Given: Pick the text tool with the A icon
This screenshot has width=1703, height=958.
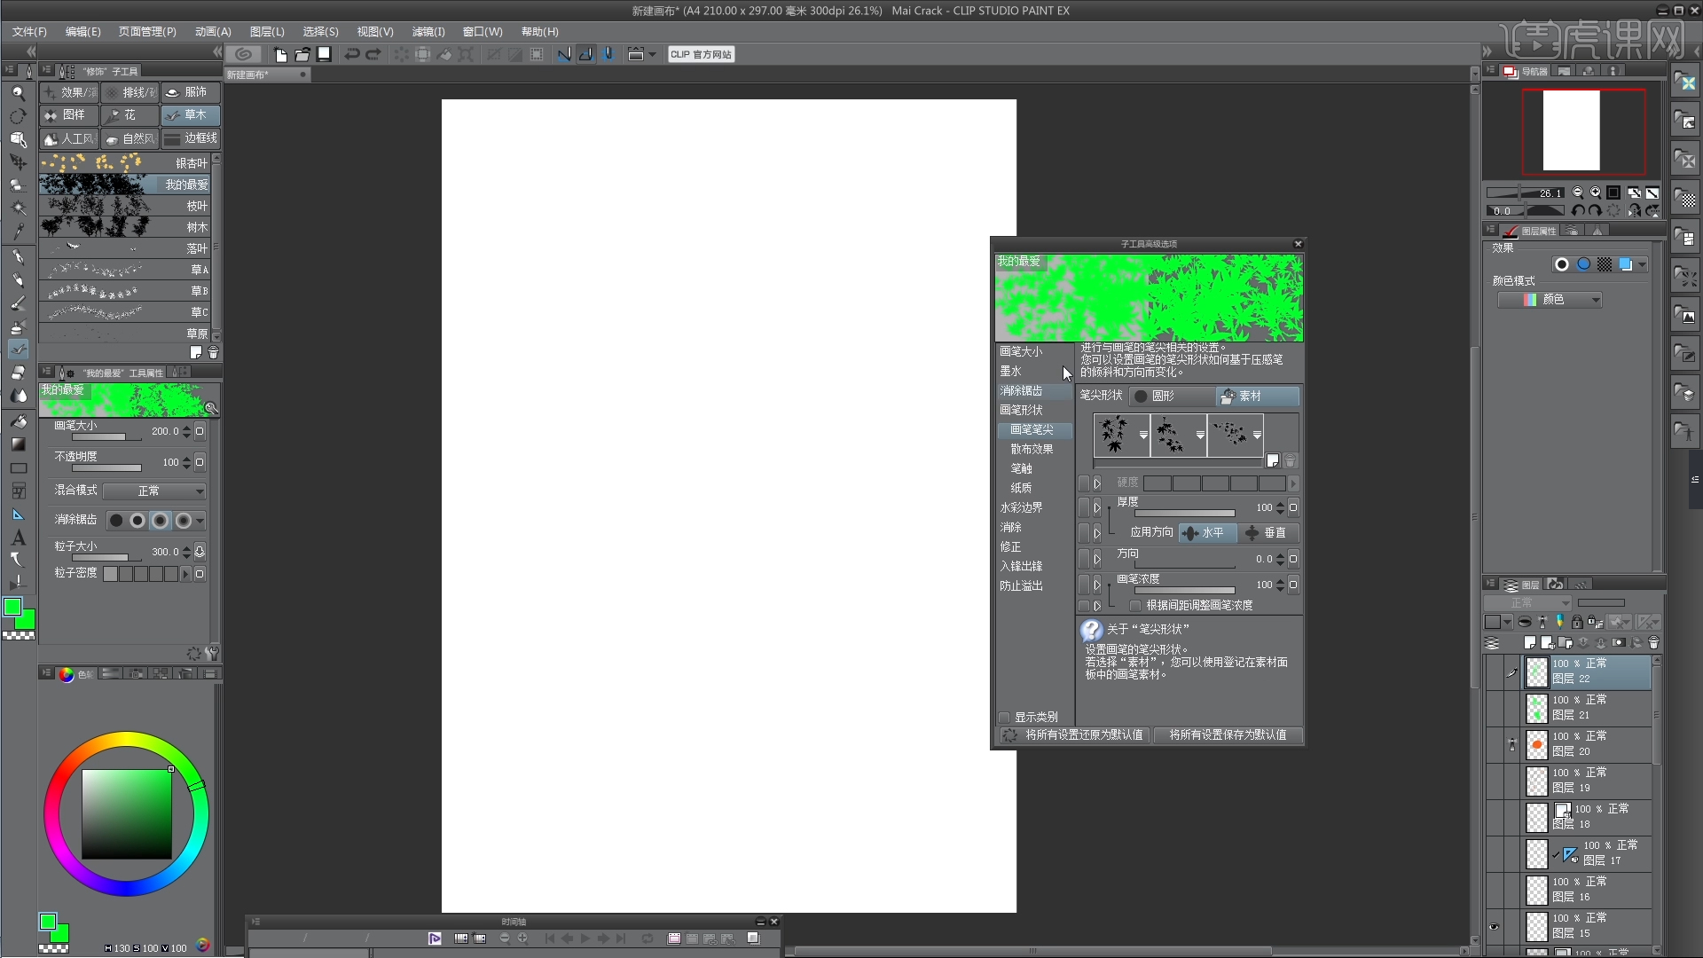Looking at the screenshot, I should pos(18,538).
